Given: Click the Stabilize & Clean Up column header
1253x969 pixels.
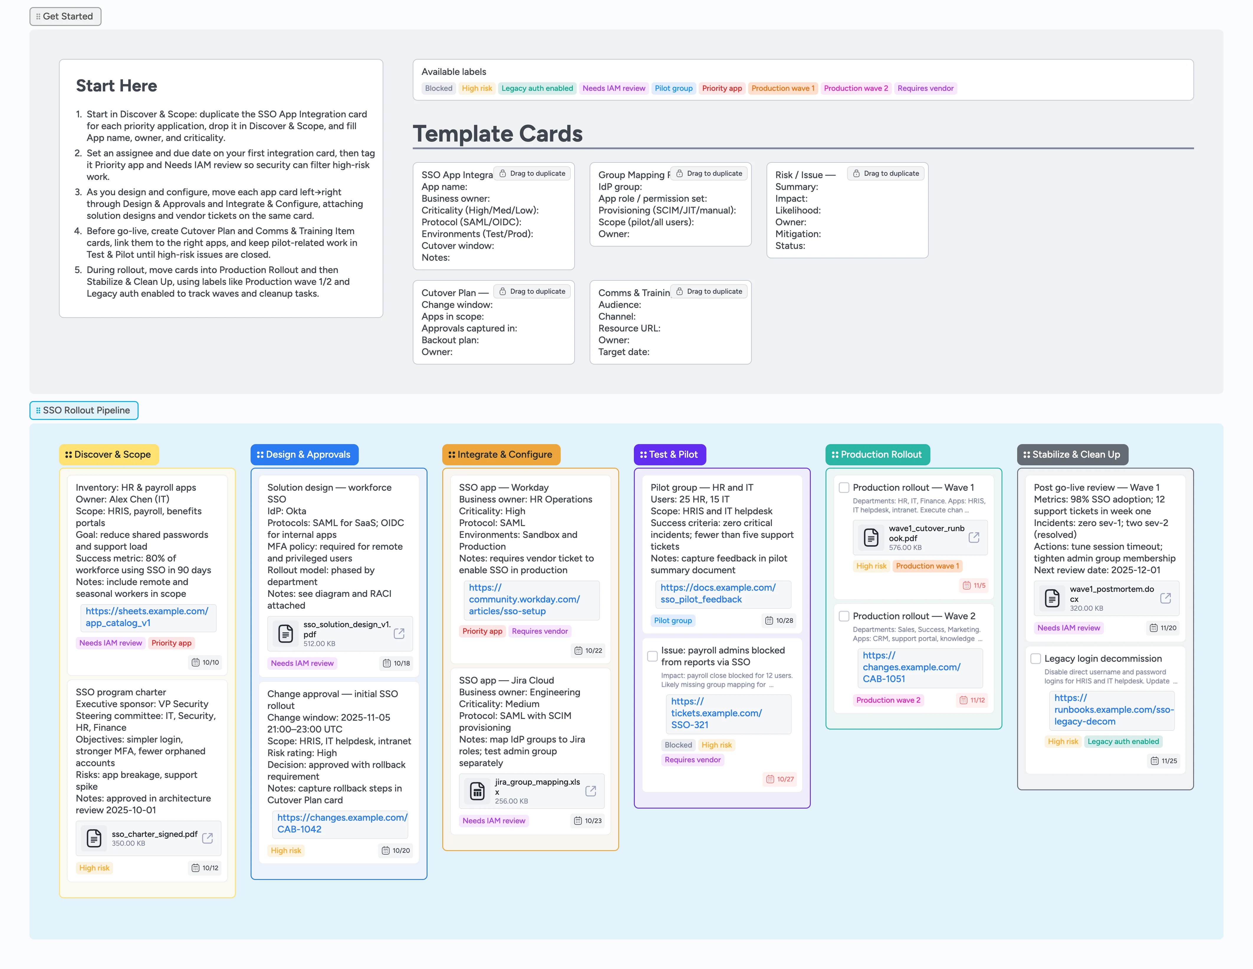Looking at the screenshot, I should tap(1073, 454).
